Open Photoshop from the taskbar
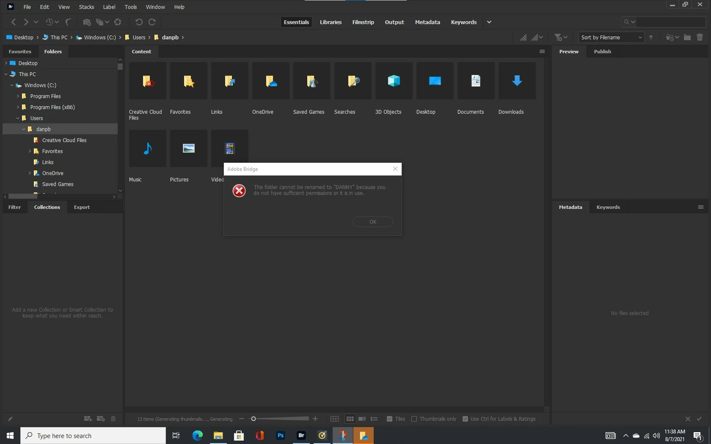This screenshot has width=711, height=444. pos(280,435)
